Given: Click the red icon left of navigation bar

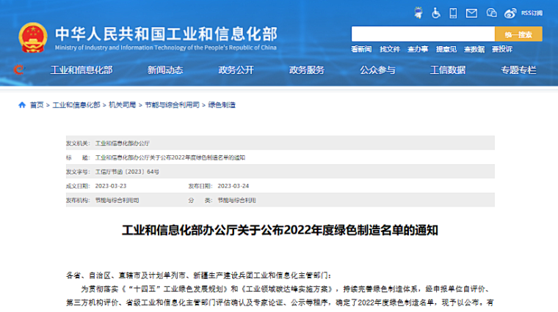Looking at the screenshot, I should (x=19, y=70).
